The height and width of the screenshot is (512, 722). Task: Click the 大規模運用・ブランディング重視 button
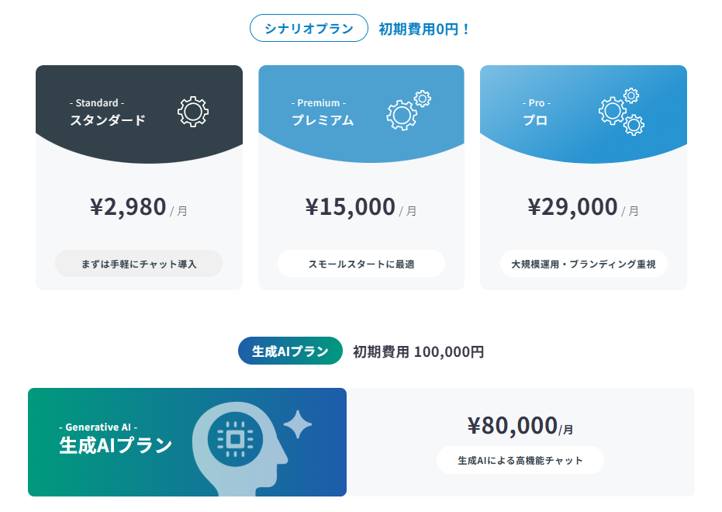coord(583,264)
